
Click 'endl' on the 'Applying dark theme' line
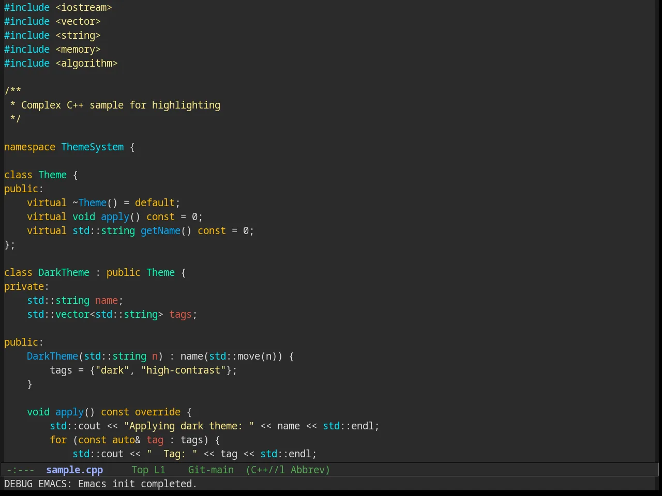click(x=363, y=426)
